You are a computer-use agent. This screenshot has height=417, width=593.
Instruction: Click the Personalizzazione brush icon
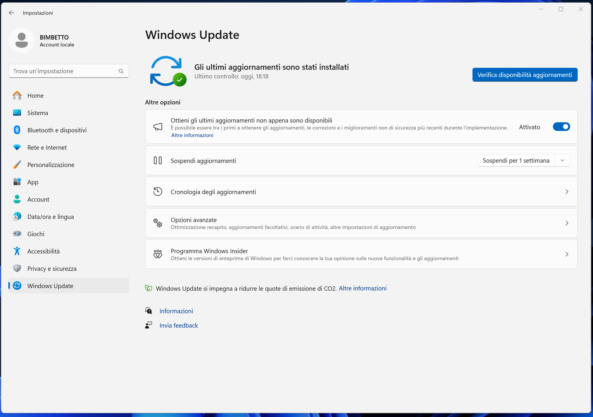(17, 165)
